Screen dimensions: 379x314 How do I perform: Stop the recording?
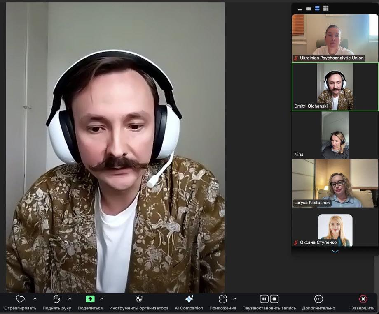click(274, 299)
